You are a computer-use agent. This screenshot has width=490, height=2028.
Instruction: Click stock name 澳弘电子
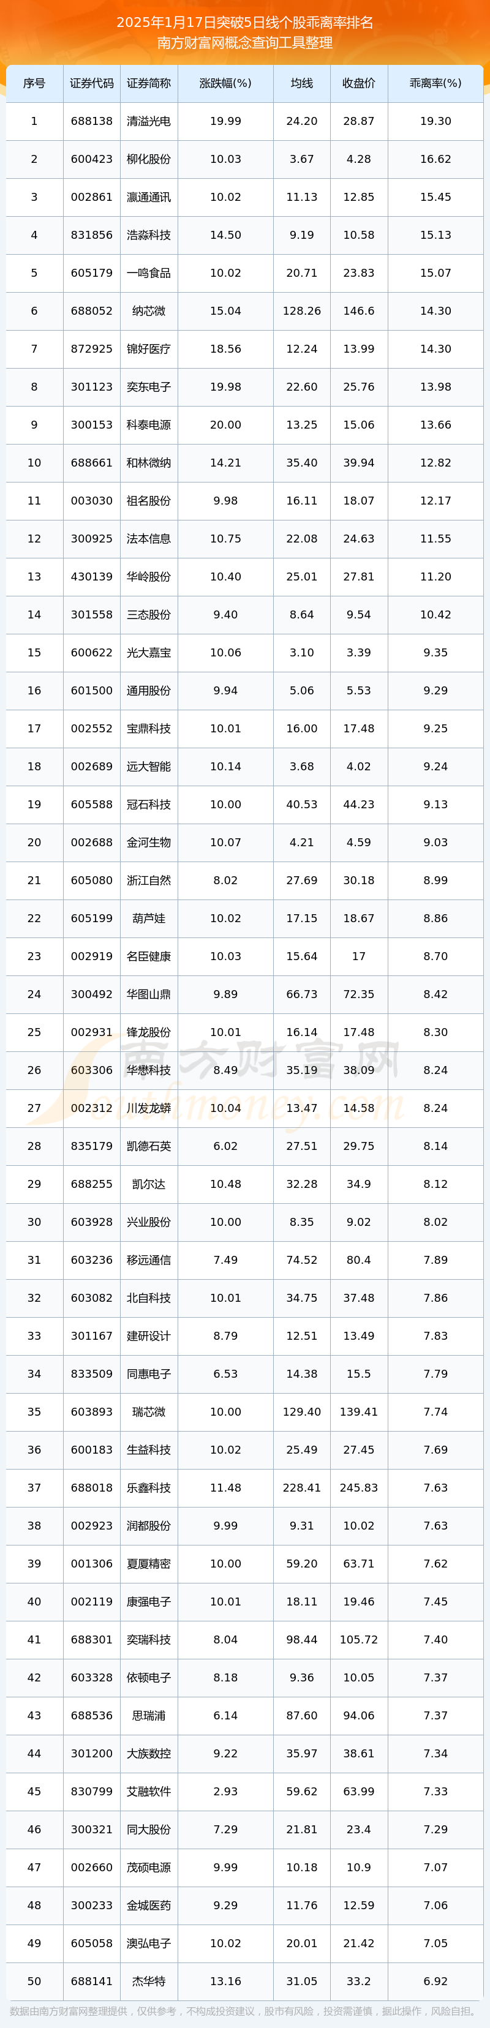[149, 1943]
